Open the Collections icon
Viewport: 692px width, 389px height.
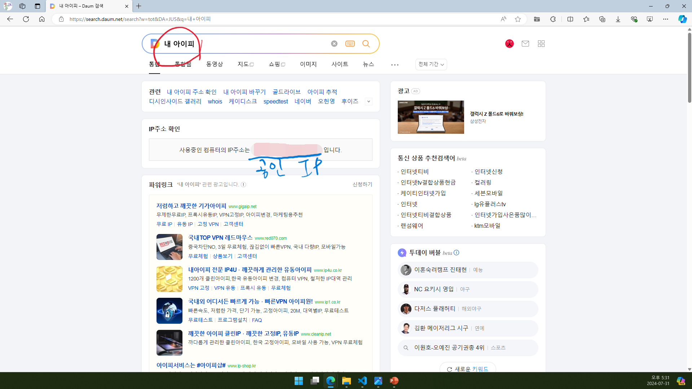(x=602, y=19)
